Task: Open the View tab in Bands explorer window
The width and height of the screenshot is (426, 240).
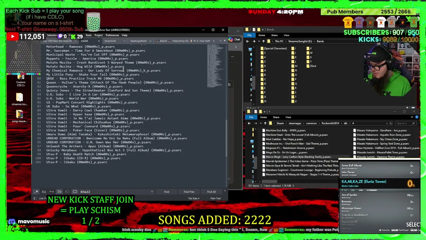Action: [286, 35]
